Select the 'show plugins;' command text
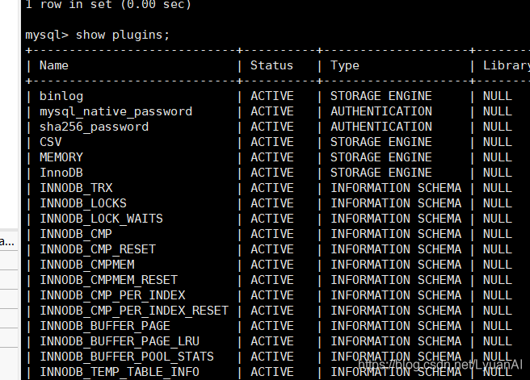Viewport: 530px width, 380px height. pos(122,35)
